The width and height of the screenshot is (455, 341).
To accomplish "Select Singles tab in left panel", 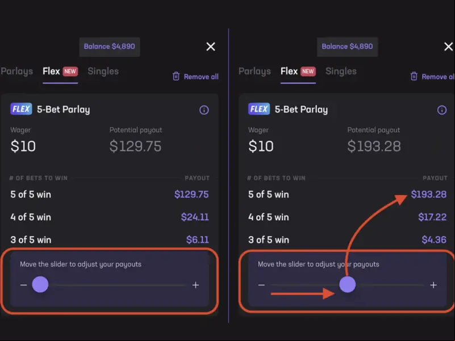I will pyautogui.click(x=103, y=71).
